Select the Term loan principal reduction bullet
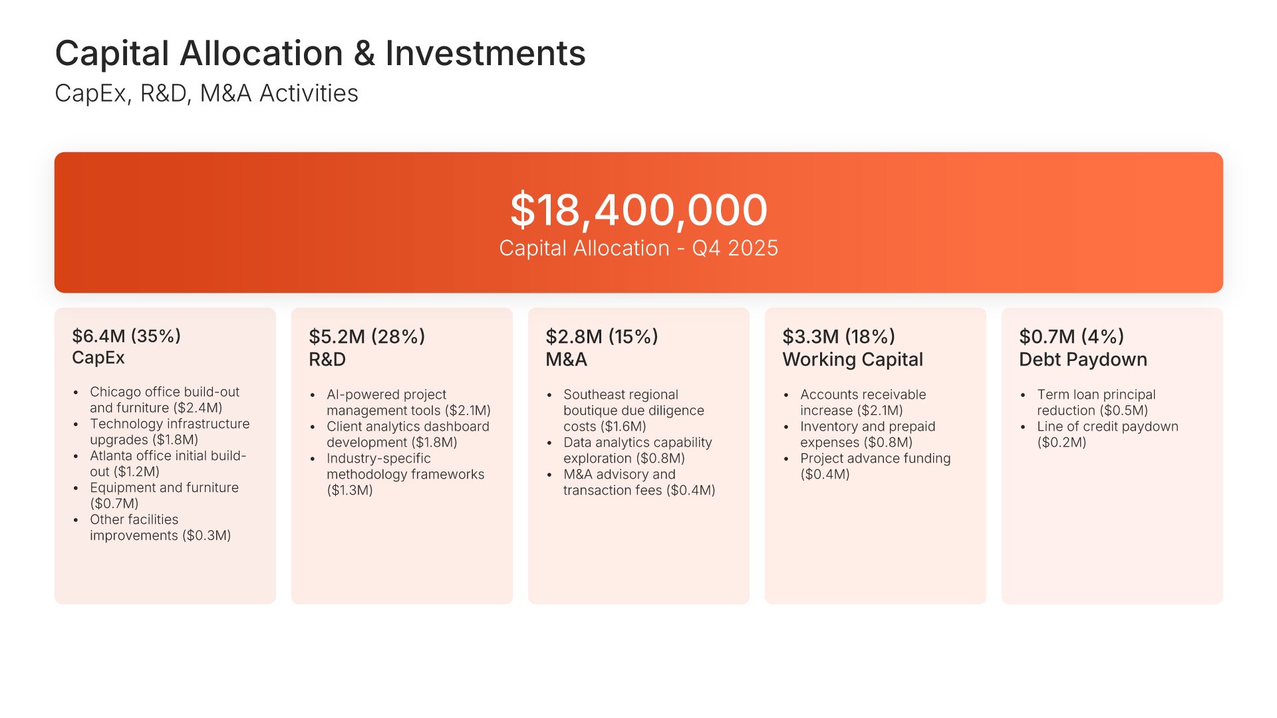 point(1095,402)
